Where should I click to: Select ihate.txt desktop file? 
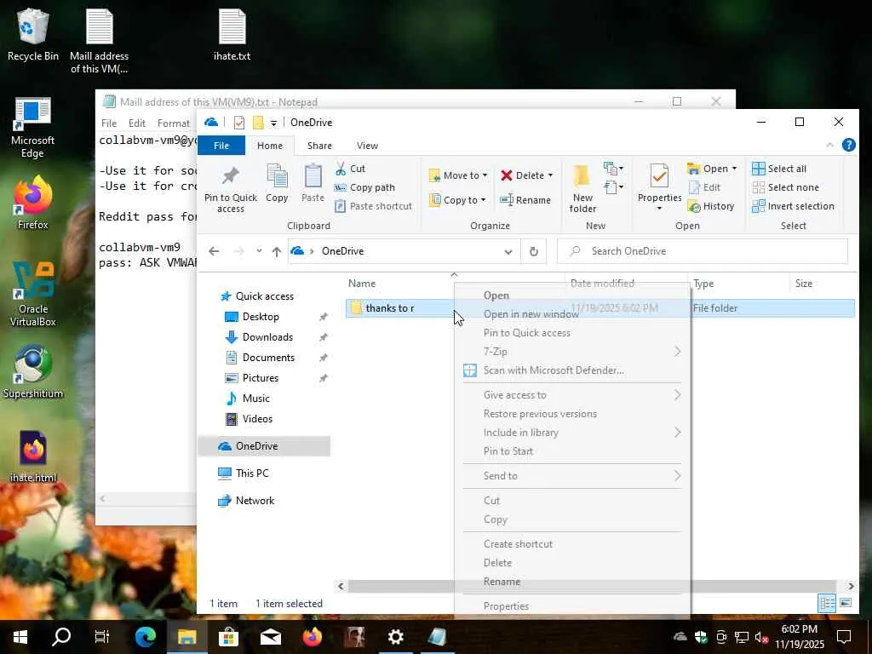[x=232, y=34]
